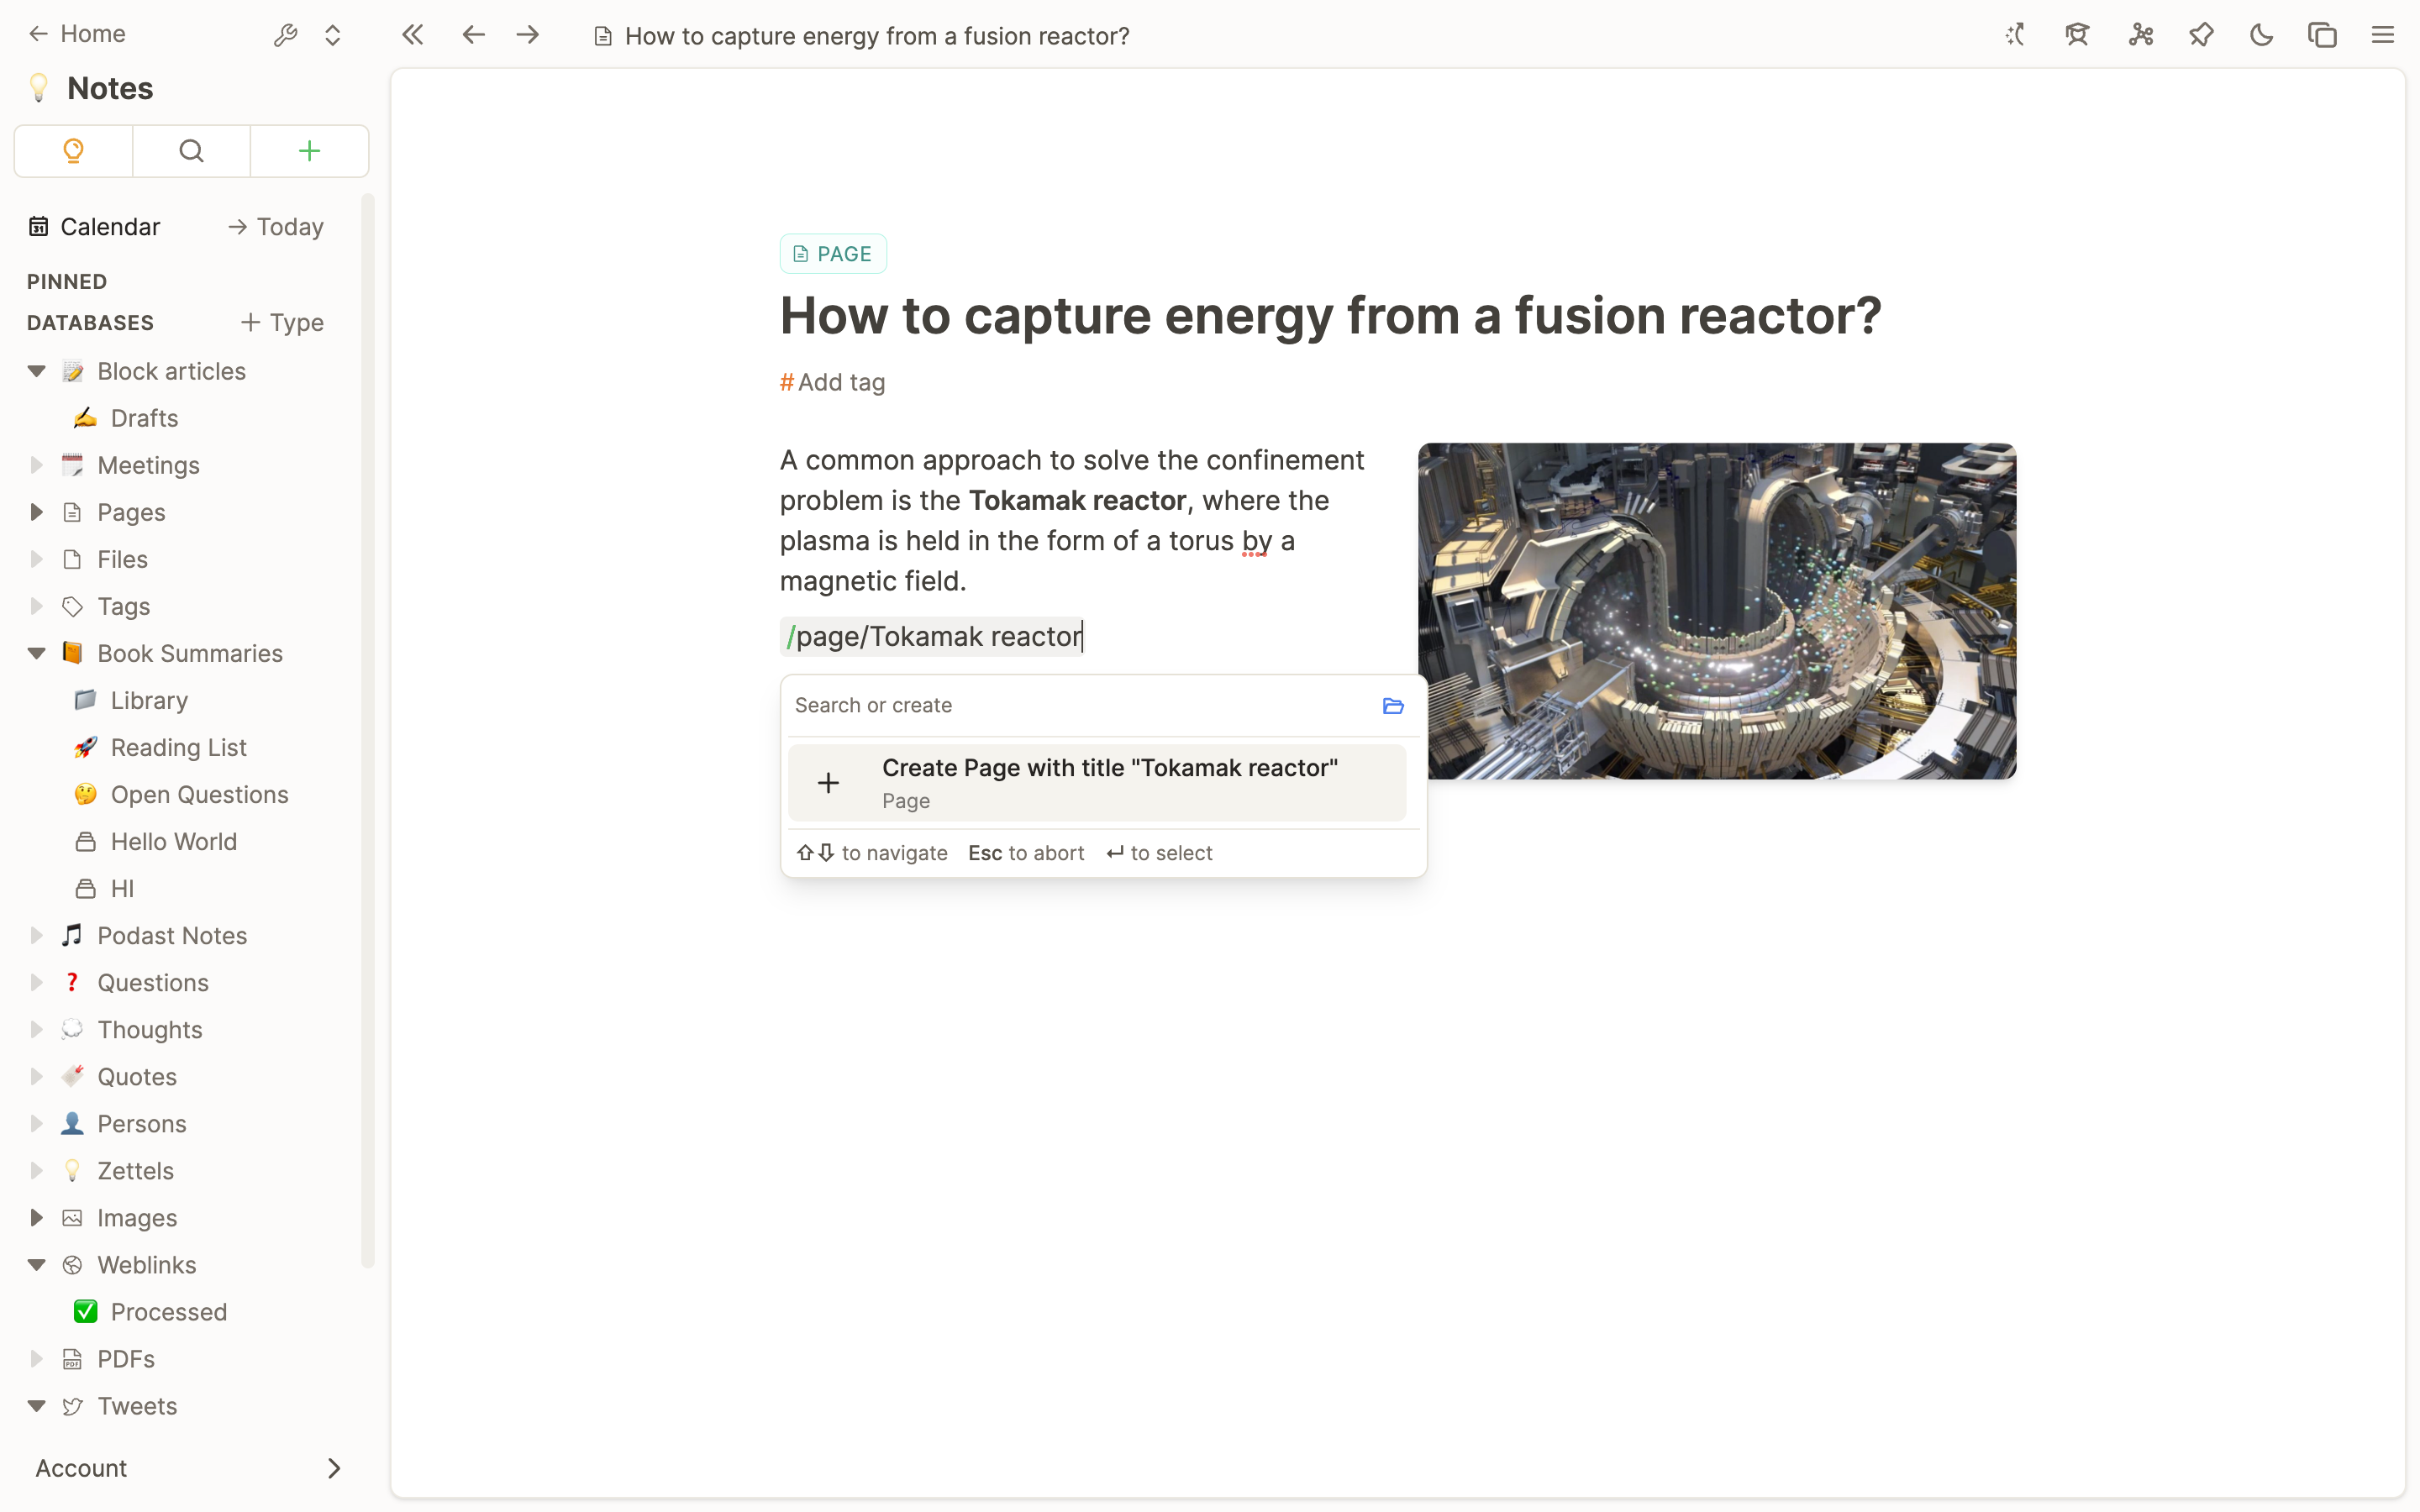The width and height of the screenshot is (2420, 1512).
Task: Toggle calendar view to Today
Action: click(276, 227)
